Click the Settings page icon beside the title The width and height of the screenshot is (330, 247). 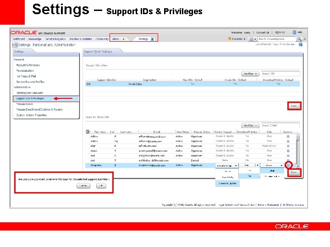pos(15,45)
